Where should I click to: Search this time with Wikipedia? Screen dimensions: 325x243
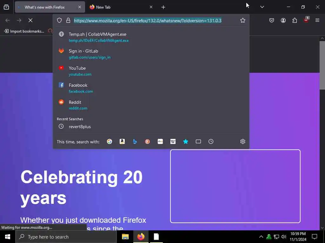pyautogui.click(x=173, y=141)
